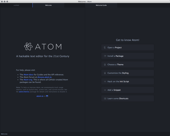Click the zoom window button in title bar

7,2
